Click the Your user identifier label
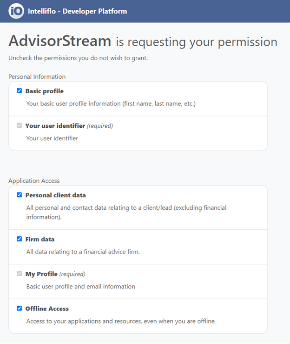 click(x=55, y=126)
